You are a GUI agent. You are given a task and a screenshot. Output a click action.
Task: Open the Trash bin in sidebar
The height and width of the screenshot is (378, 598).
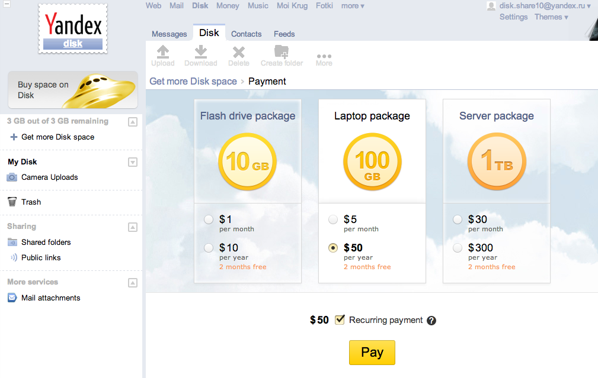click(12, 202)
